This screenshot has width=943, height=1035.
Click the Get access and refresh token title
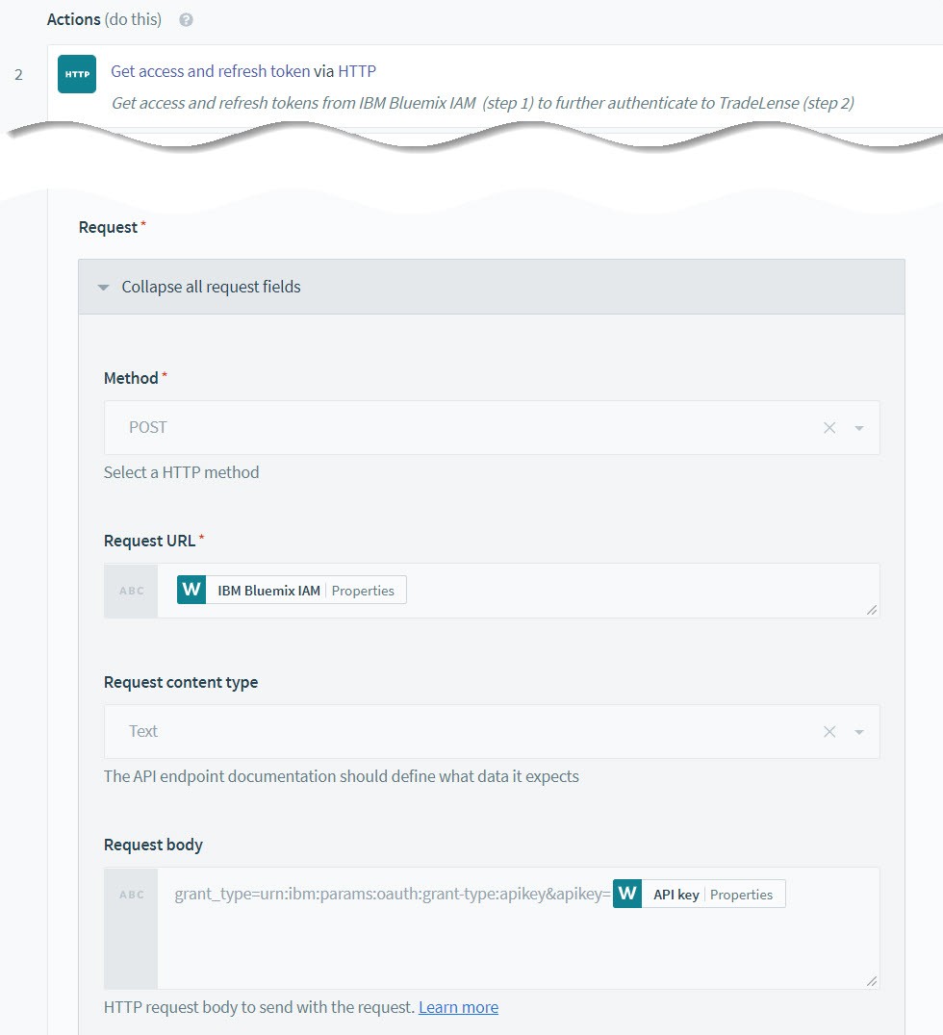(210, 71)
